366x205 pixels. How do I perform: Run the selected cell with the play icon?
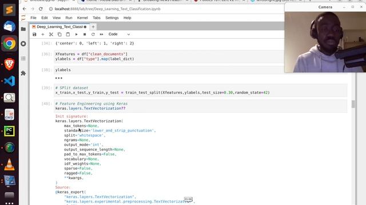[x=76, y=34]
